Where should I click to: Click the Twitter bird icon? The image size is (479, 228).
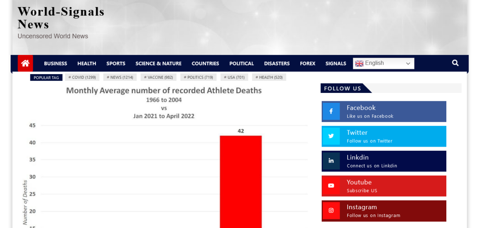point(331,136)
